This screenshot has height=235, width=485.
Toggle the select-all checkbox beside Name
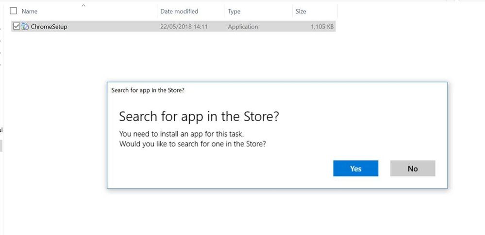coord(13,11)
